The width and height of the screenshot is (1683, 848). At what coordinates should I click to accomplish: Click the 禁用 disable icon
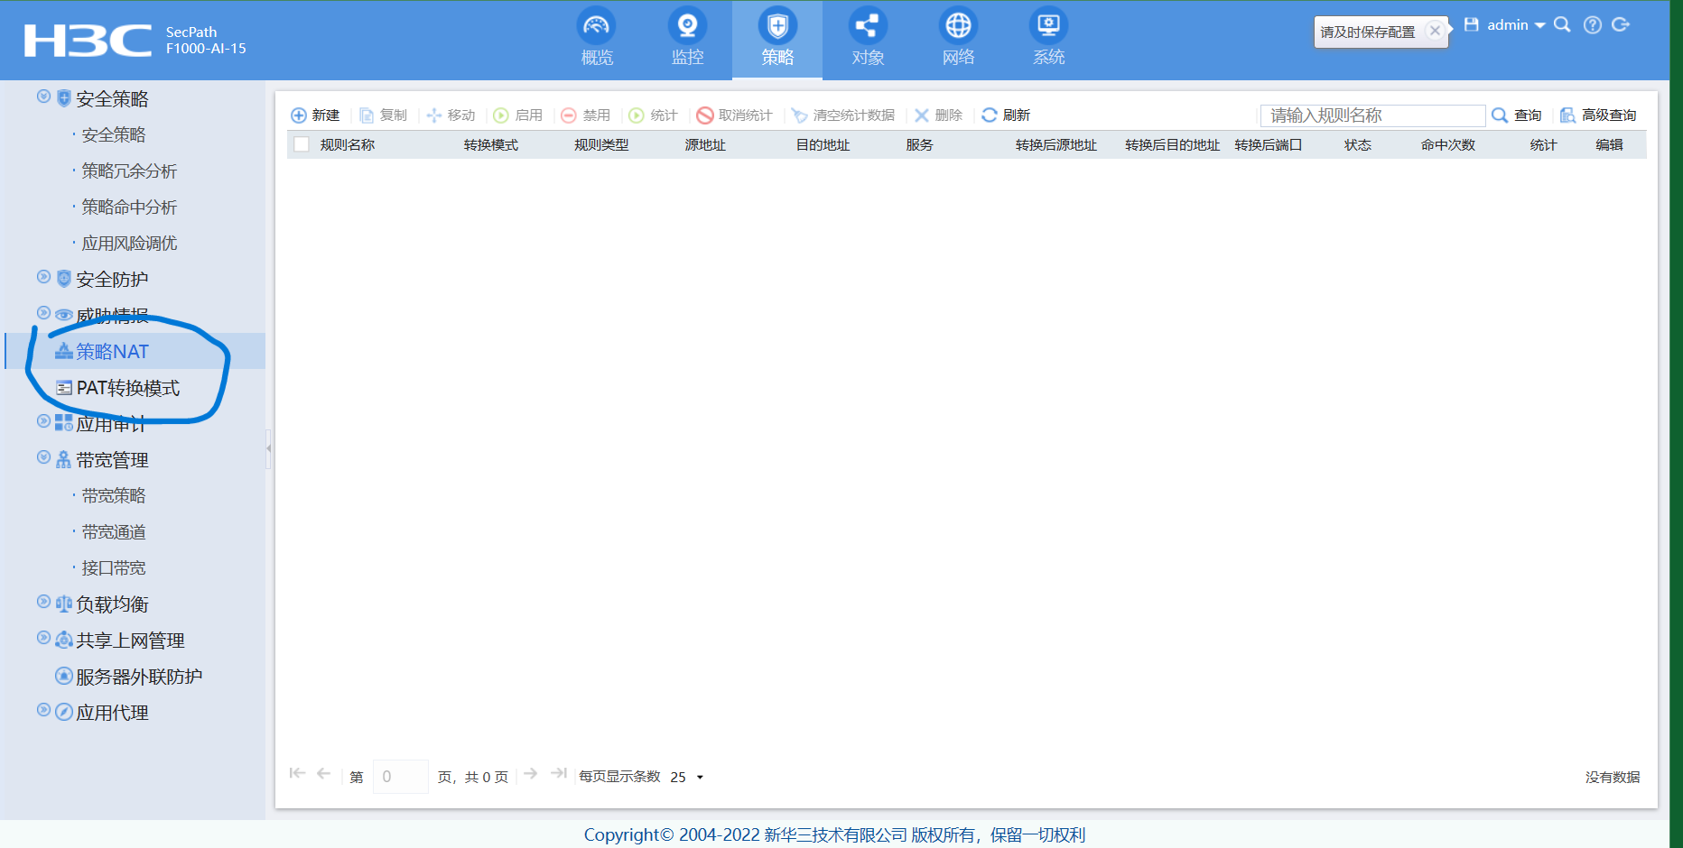(x=569, y=115)
